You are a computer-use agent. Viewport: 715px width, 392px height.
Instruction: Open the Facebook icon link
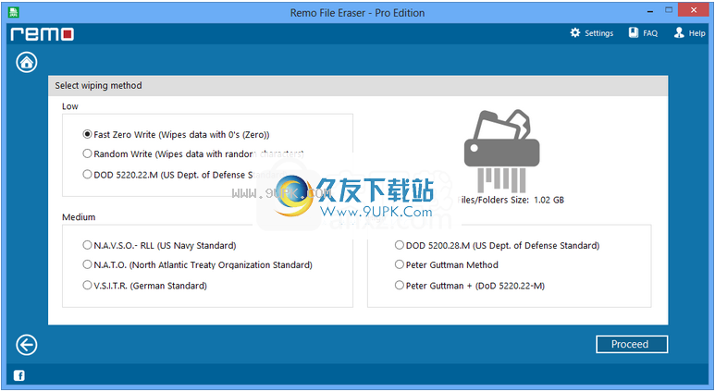[x=19, y=375]
